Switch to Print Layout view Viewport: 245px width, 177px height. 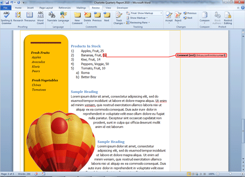[x=189, y=174]
